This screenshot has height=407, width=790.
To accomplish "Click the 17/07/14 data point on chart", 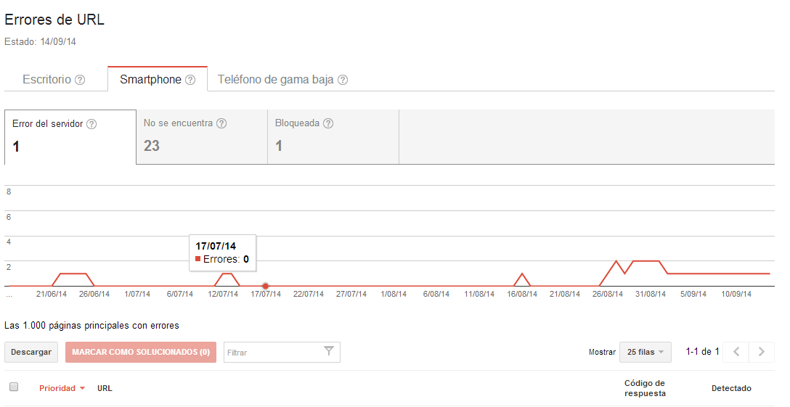I will 266,286.
